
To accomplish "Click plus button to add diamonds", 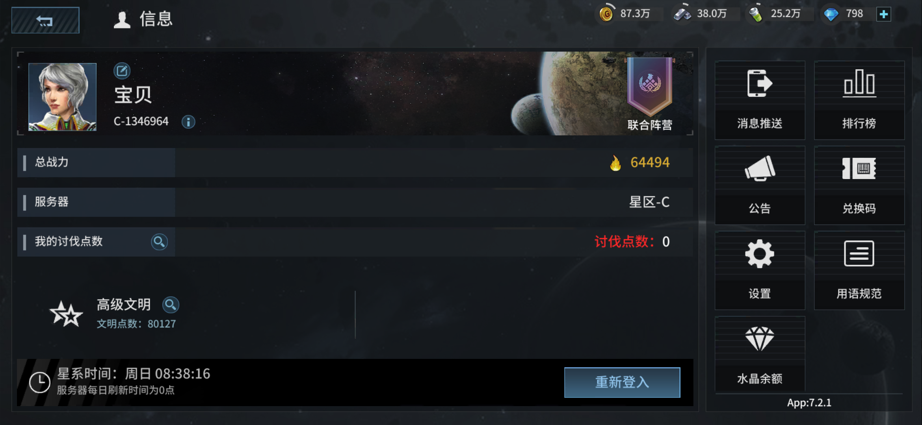I will pyautogui.click(x=884, y=15).
